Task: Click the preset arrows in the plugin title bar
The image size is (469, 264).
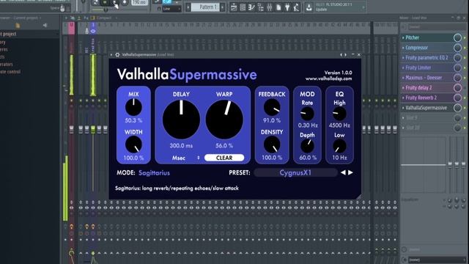Action: click(x=344, y=55)
